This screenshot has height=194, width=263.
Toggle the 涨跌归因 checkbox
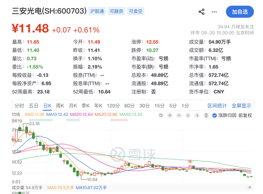point(214,115)
